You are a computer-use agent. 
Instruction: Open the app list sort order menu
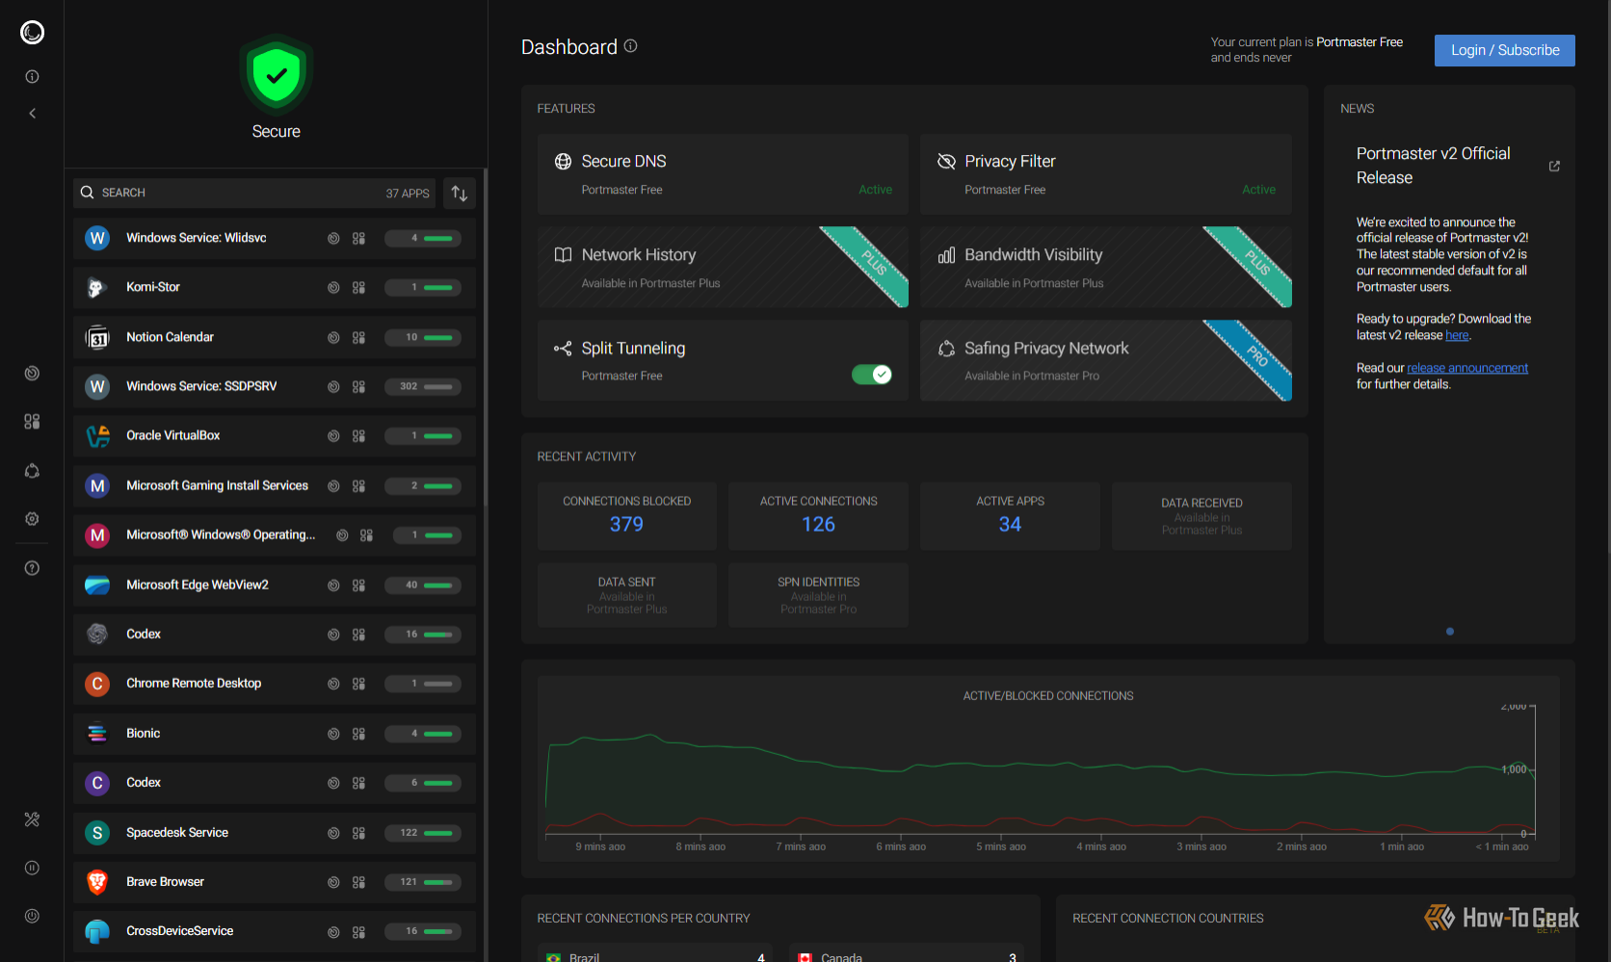click(460, 194)
